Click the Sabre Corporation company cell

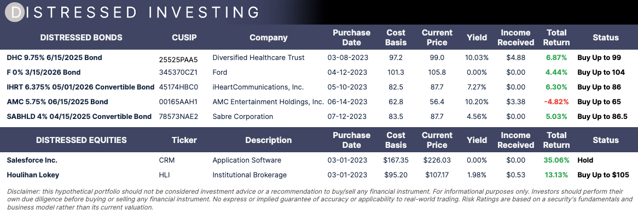point(242,116)
